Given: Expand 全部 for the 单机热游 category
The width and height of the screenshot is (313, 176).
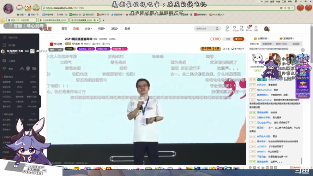Looking at the screenshot, I should (x=34, y=114).
